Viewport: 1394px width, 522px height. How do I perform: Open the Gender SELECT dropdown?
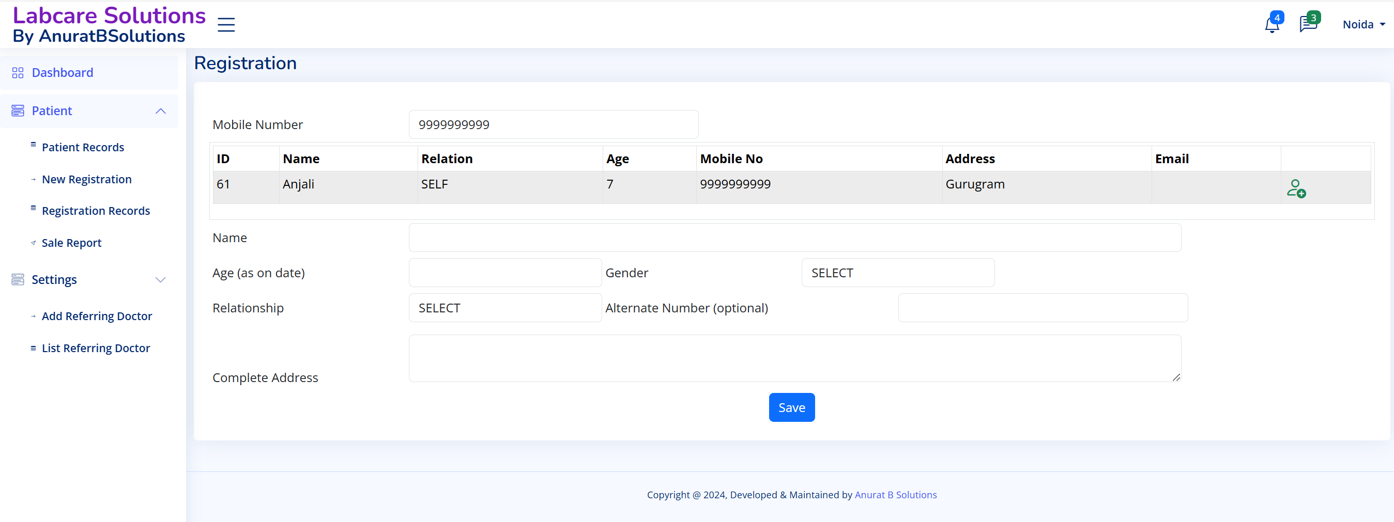click(x=898, y=273)
